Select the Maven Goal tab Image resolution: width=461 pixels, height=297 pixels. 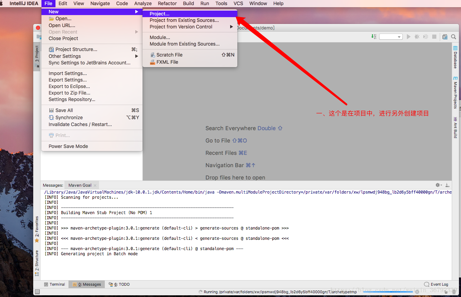(x=80, y=185)
